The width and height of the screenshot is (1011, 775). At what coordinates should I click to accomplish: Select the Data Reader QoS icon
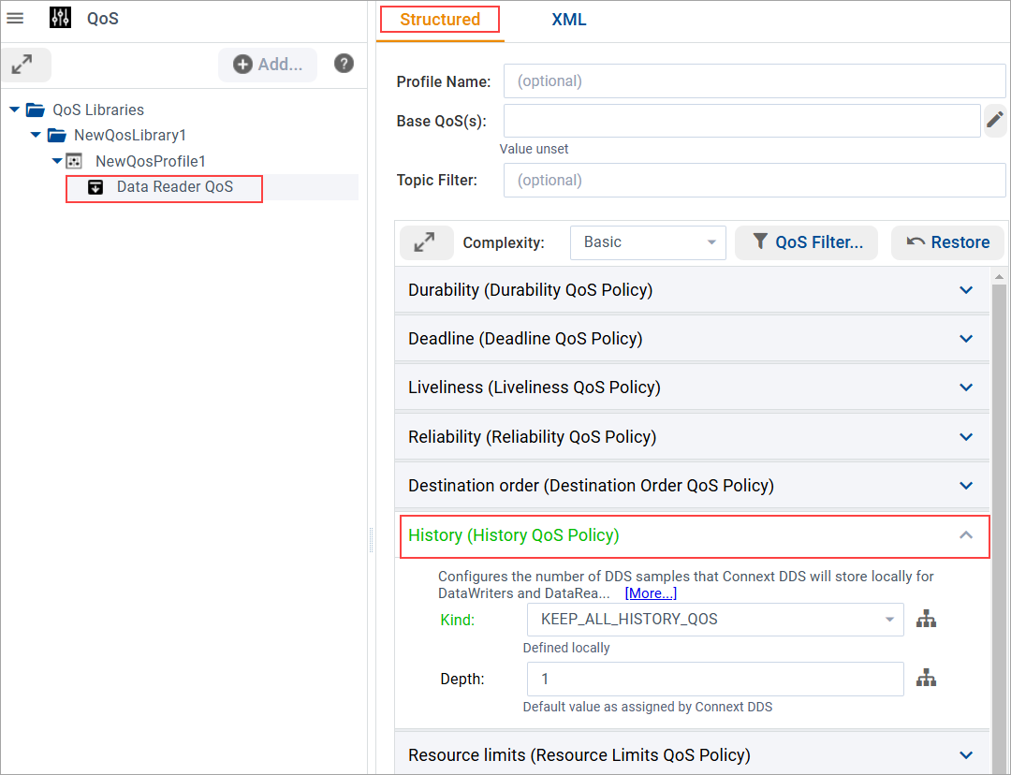(95, 187)
